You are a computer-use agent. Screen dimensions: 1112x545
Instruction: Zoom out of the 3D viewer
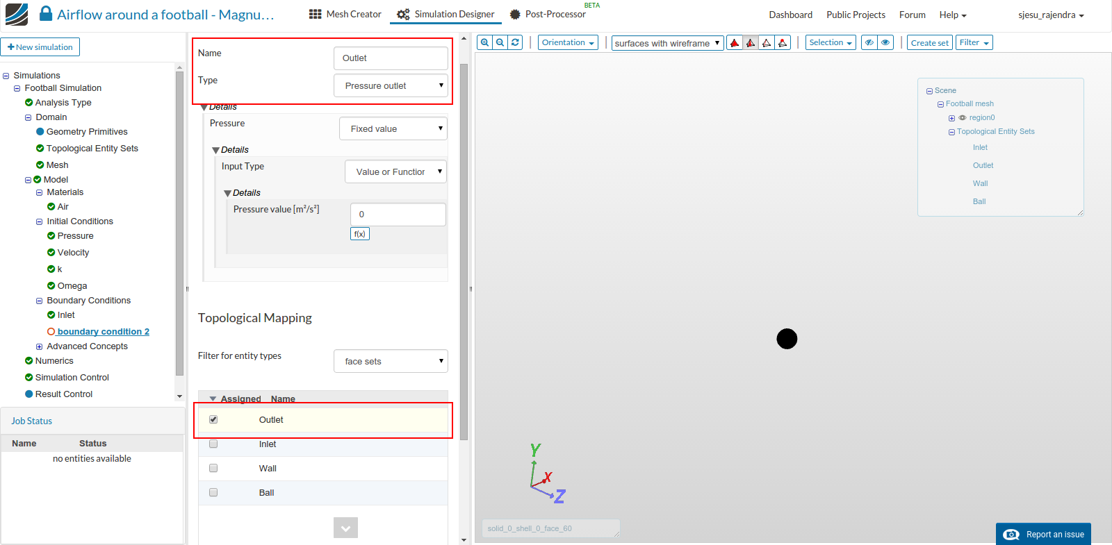click(500, 42)
